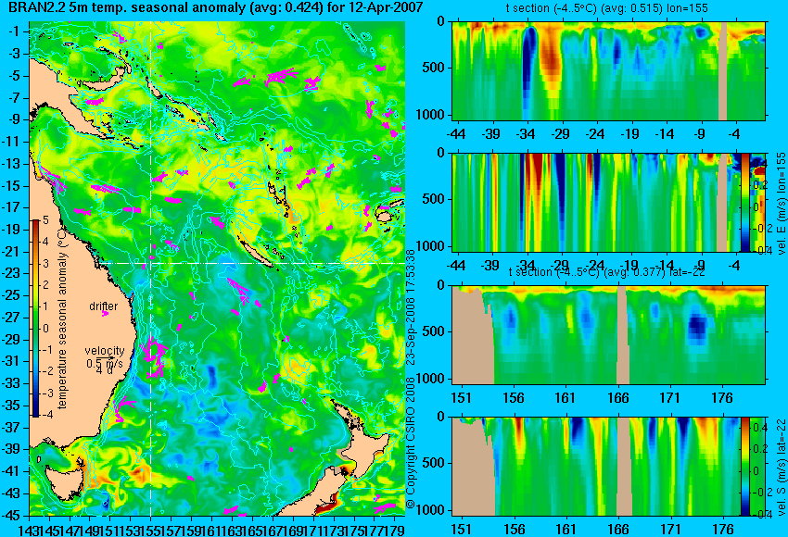Click the dark blue patch near 173 in lat=-22 temperature section
The width and height of the screenshot is (788, 537).
(x=697, y=325)
